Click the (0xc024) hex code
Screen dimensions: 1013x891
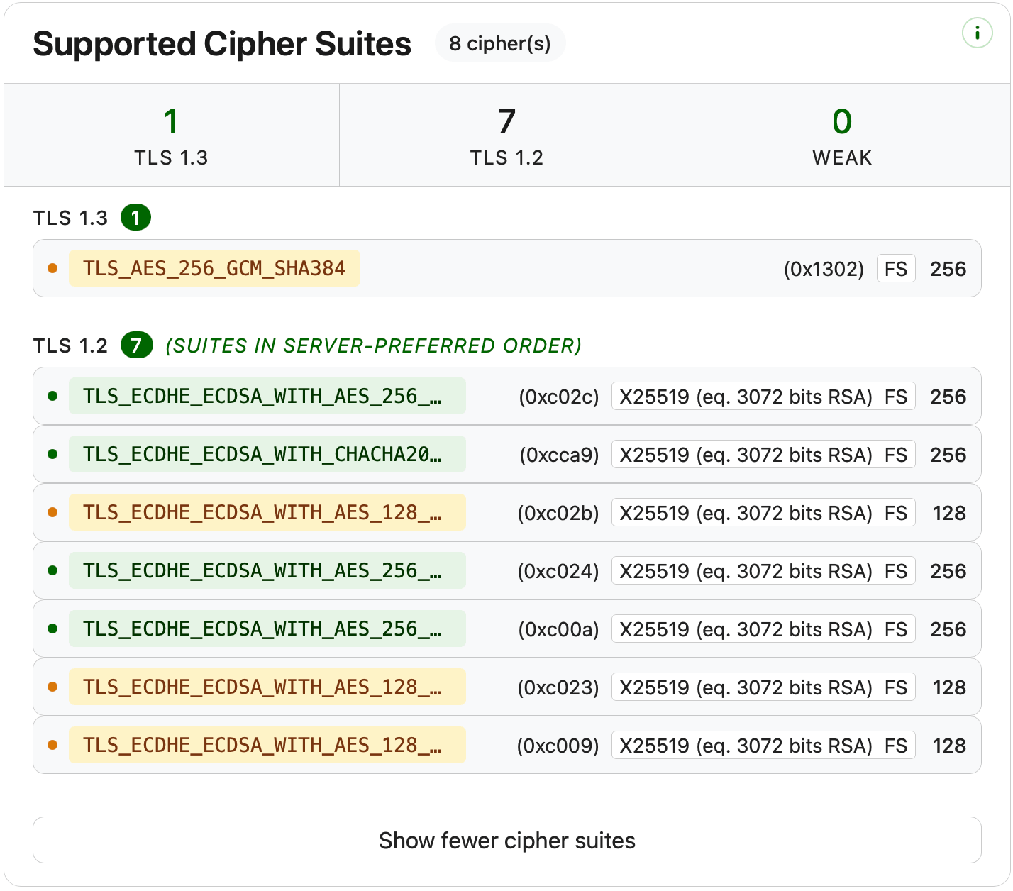pos(558,571)
